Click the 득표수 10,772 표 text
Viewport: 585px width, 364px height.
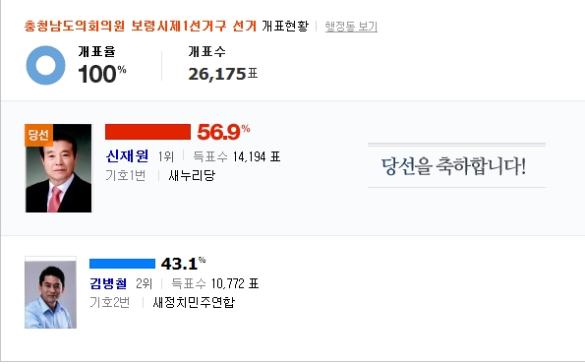tap(215, 283)
